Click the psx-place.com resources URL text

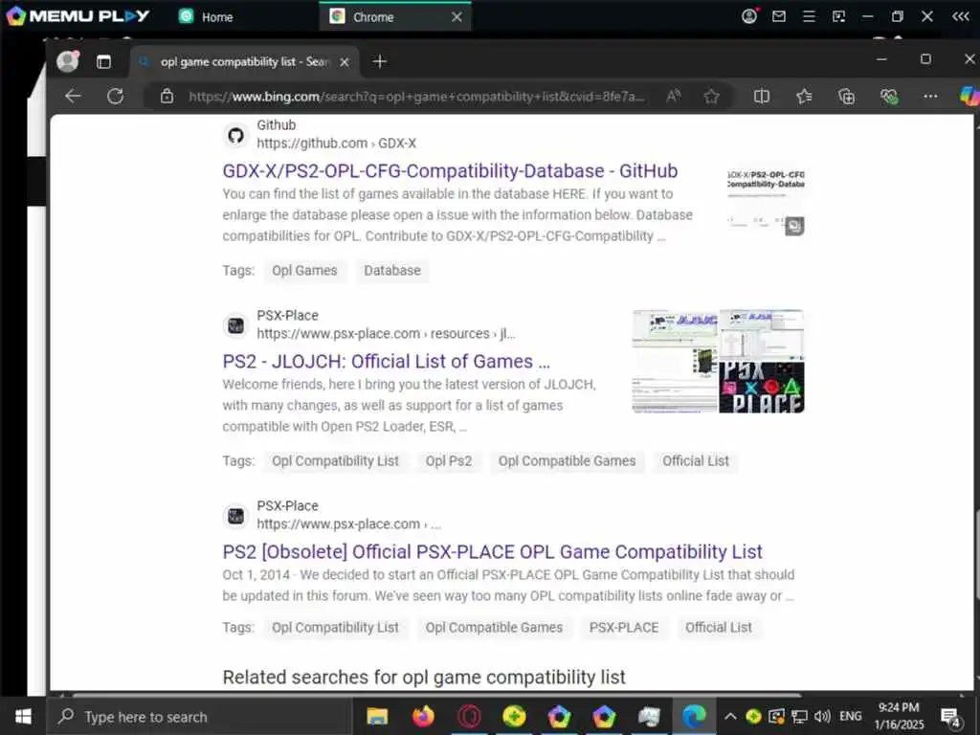tap(386, 334)
